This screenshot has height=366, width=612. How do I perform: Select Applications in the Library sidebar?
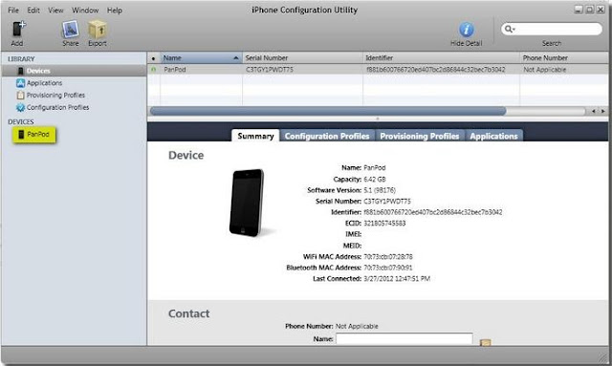click(44, 83)
